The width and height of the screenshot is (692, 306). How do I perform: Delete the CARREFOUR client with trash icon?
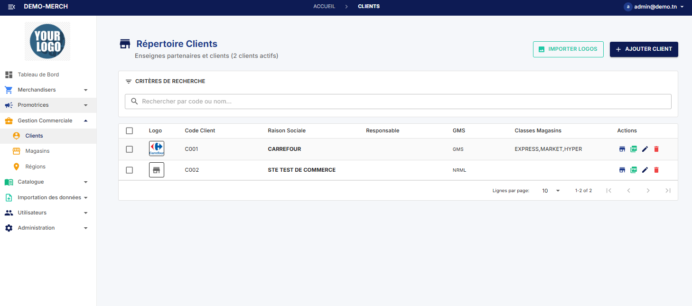[656, 149]
